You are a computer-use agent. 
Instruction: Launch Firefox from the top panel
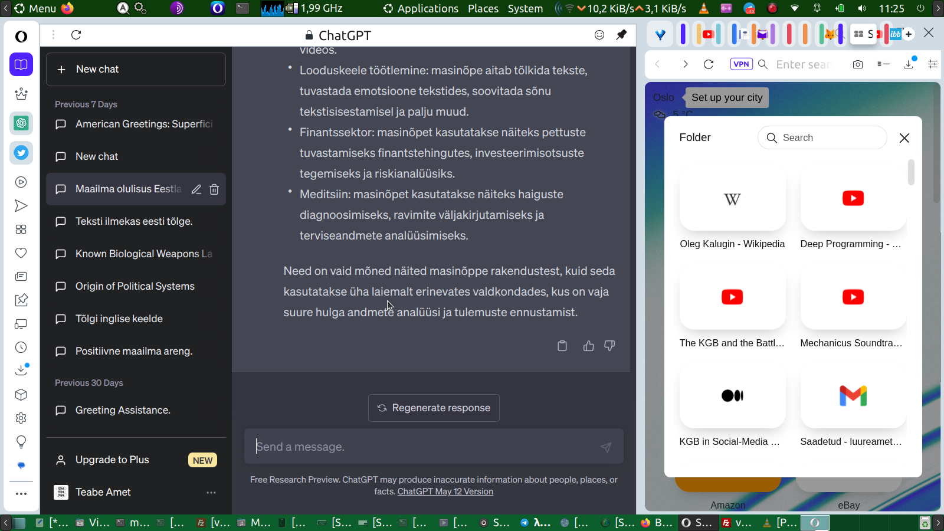pyautogui.click(x=67, y=8)
